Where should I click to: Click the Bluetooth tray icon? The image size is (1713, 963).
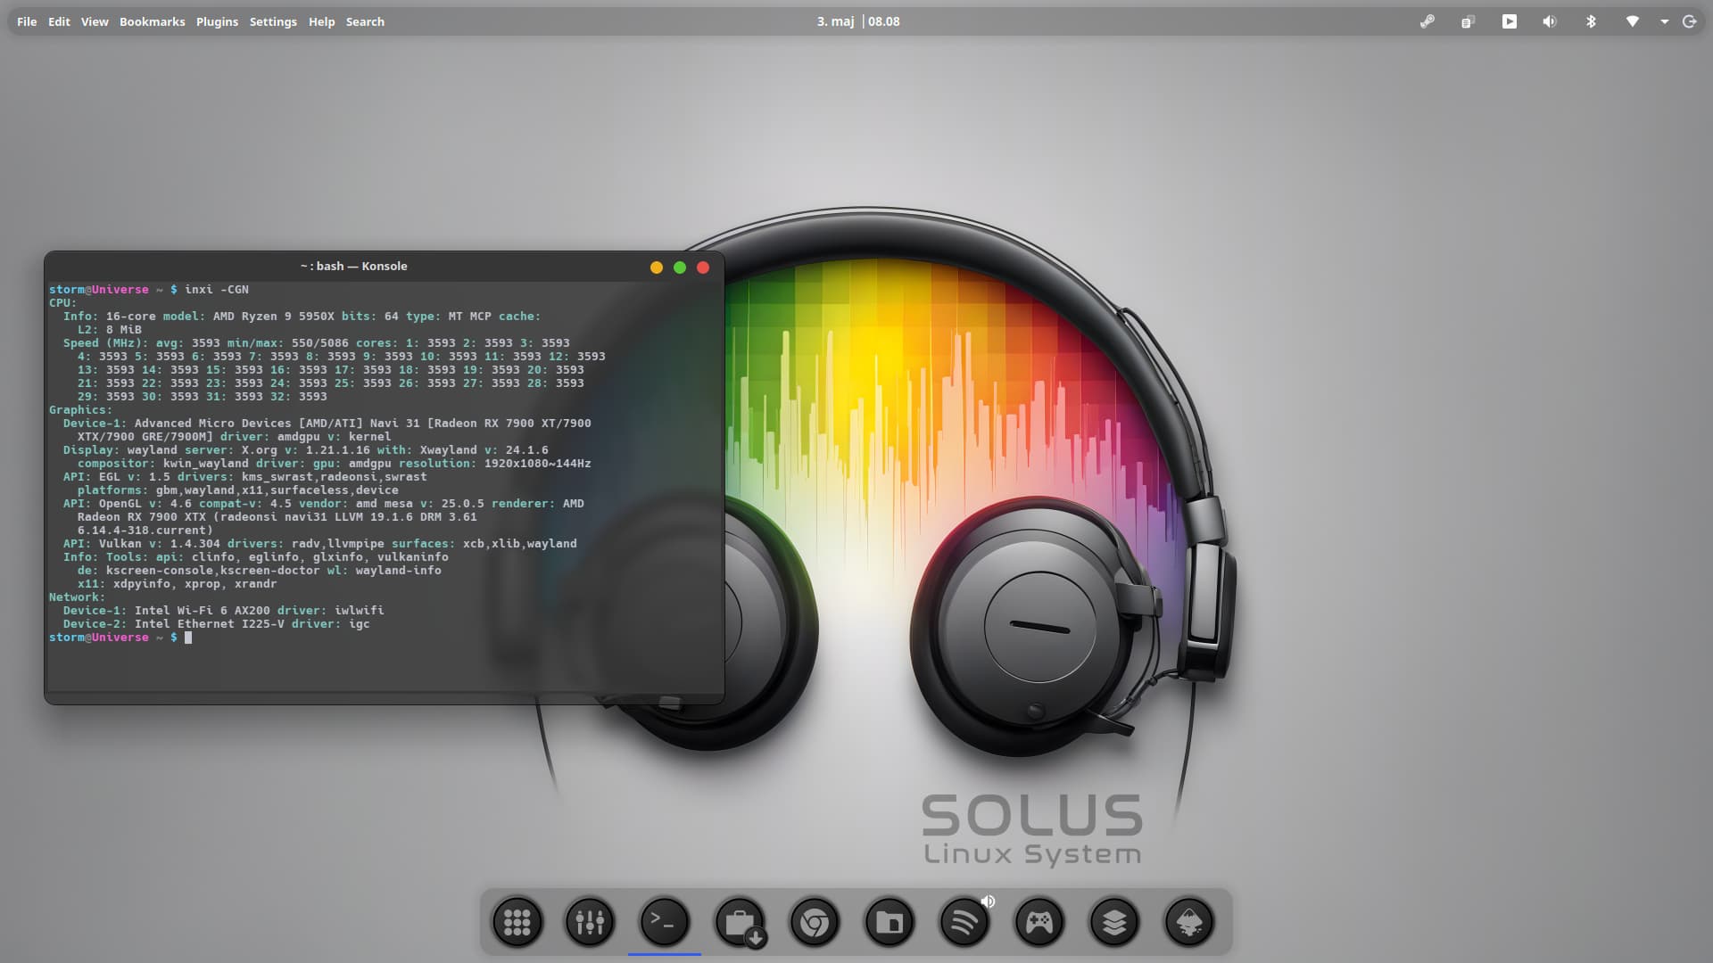point(1591,21)
